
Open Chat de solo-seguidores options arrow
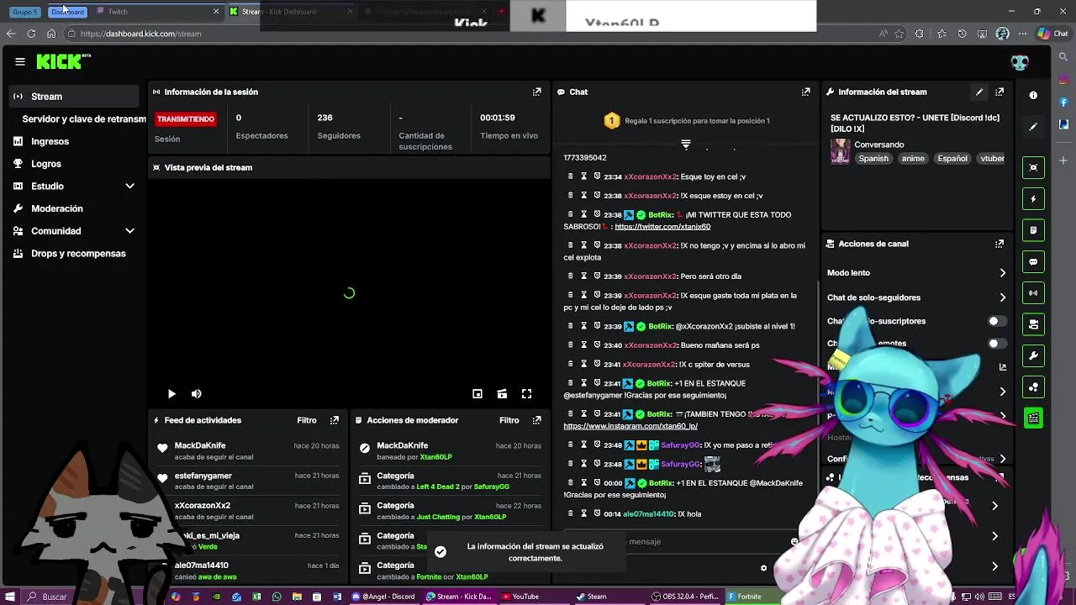pos(1002,297)
